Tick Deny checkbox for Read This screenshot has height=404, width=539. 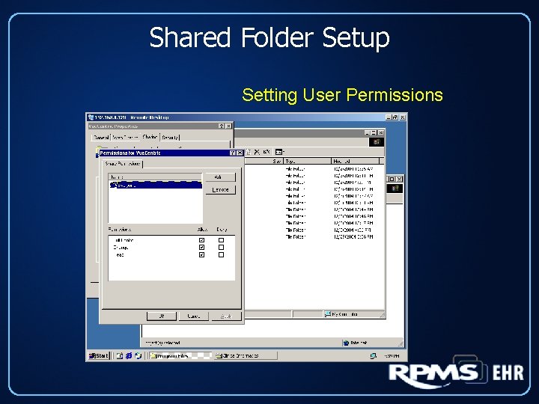pos(221,254)
